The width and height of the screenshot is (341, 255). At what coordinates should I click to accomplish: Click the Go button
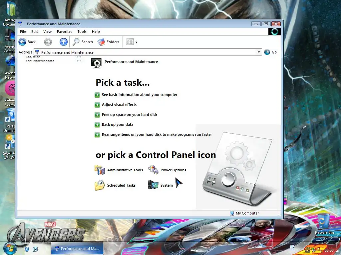[x=270, y=52]
